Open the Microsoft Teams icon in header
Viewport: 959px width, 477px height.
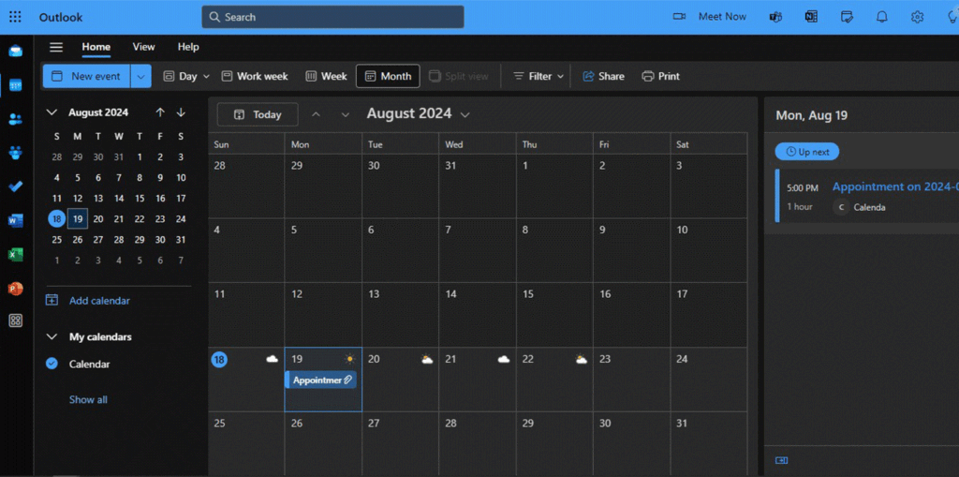(x=775, y=17)
